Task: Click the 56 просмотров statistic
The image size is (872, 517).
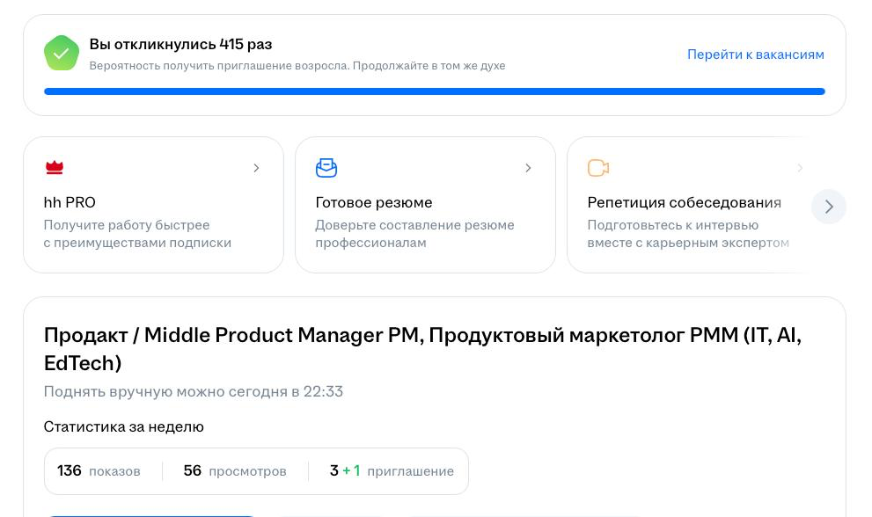Action: tap(235, 471)
